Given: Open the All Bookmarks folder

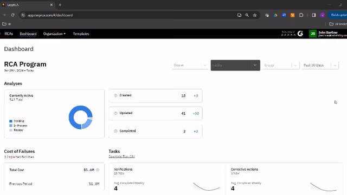Looking at the screenshot, I should tap(338, 24).
